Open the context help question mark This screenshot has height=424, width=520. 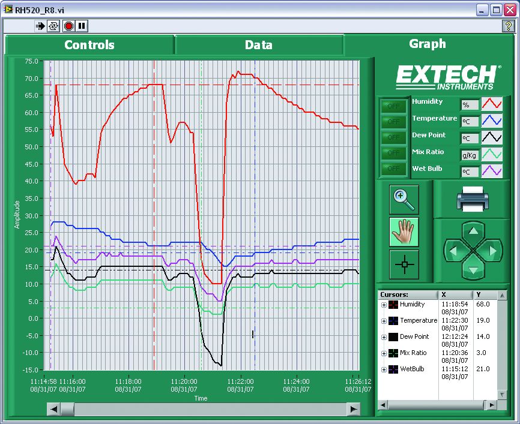[x=507, y=26]
